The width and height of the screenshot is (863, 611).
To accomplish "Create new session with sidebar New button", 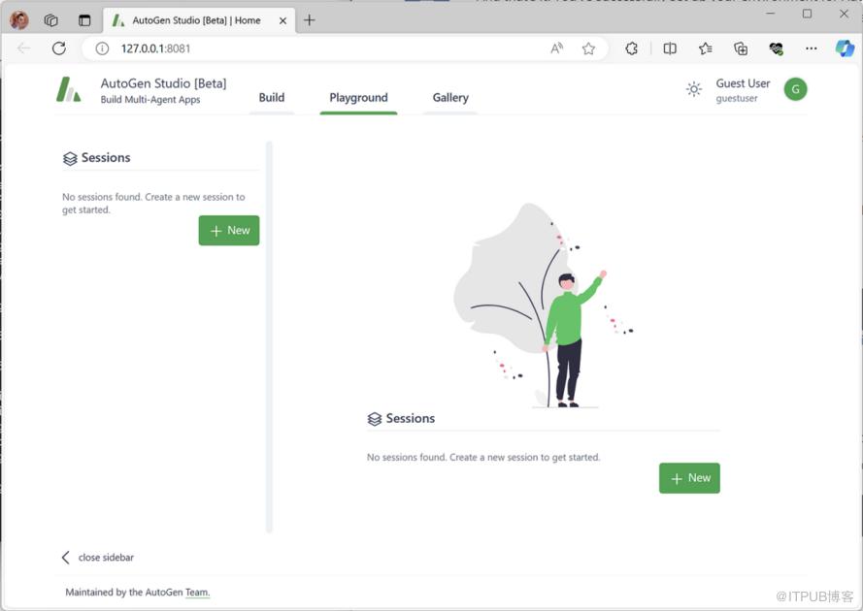I will [x=229, y=231].
